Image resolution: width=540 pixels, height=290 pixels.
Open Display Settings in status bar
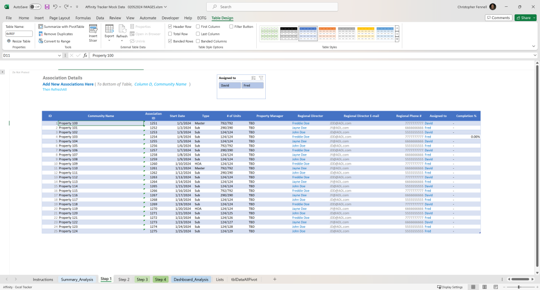point(450,287)
